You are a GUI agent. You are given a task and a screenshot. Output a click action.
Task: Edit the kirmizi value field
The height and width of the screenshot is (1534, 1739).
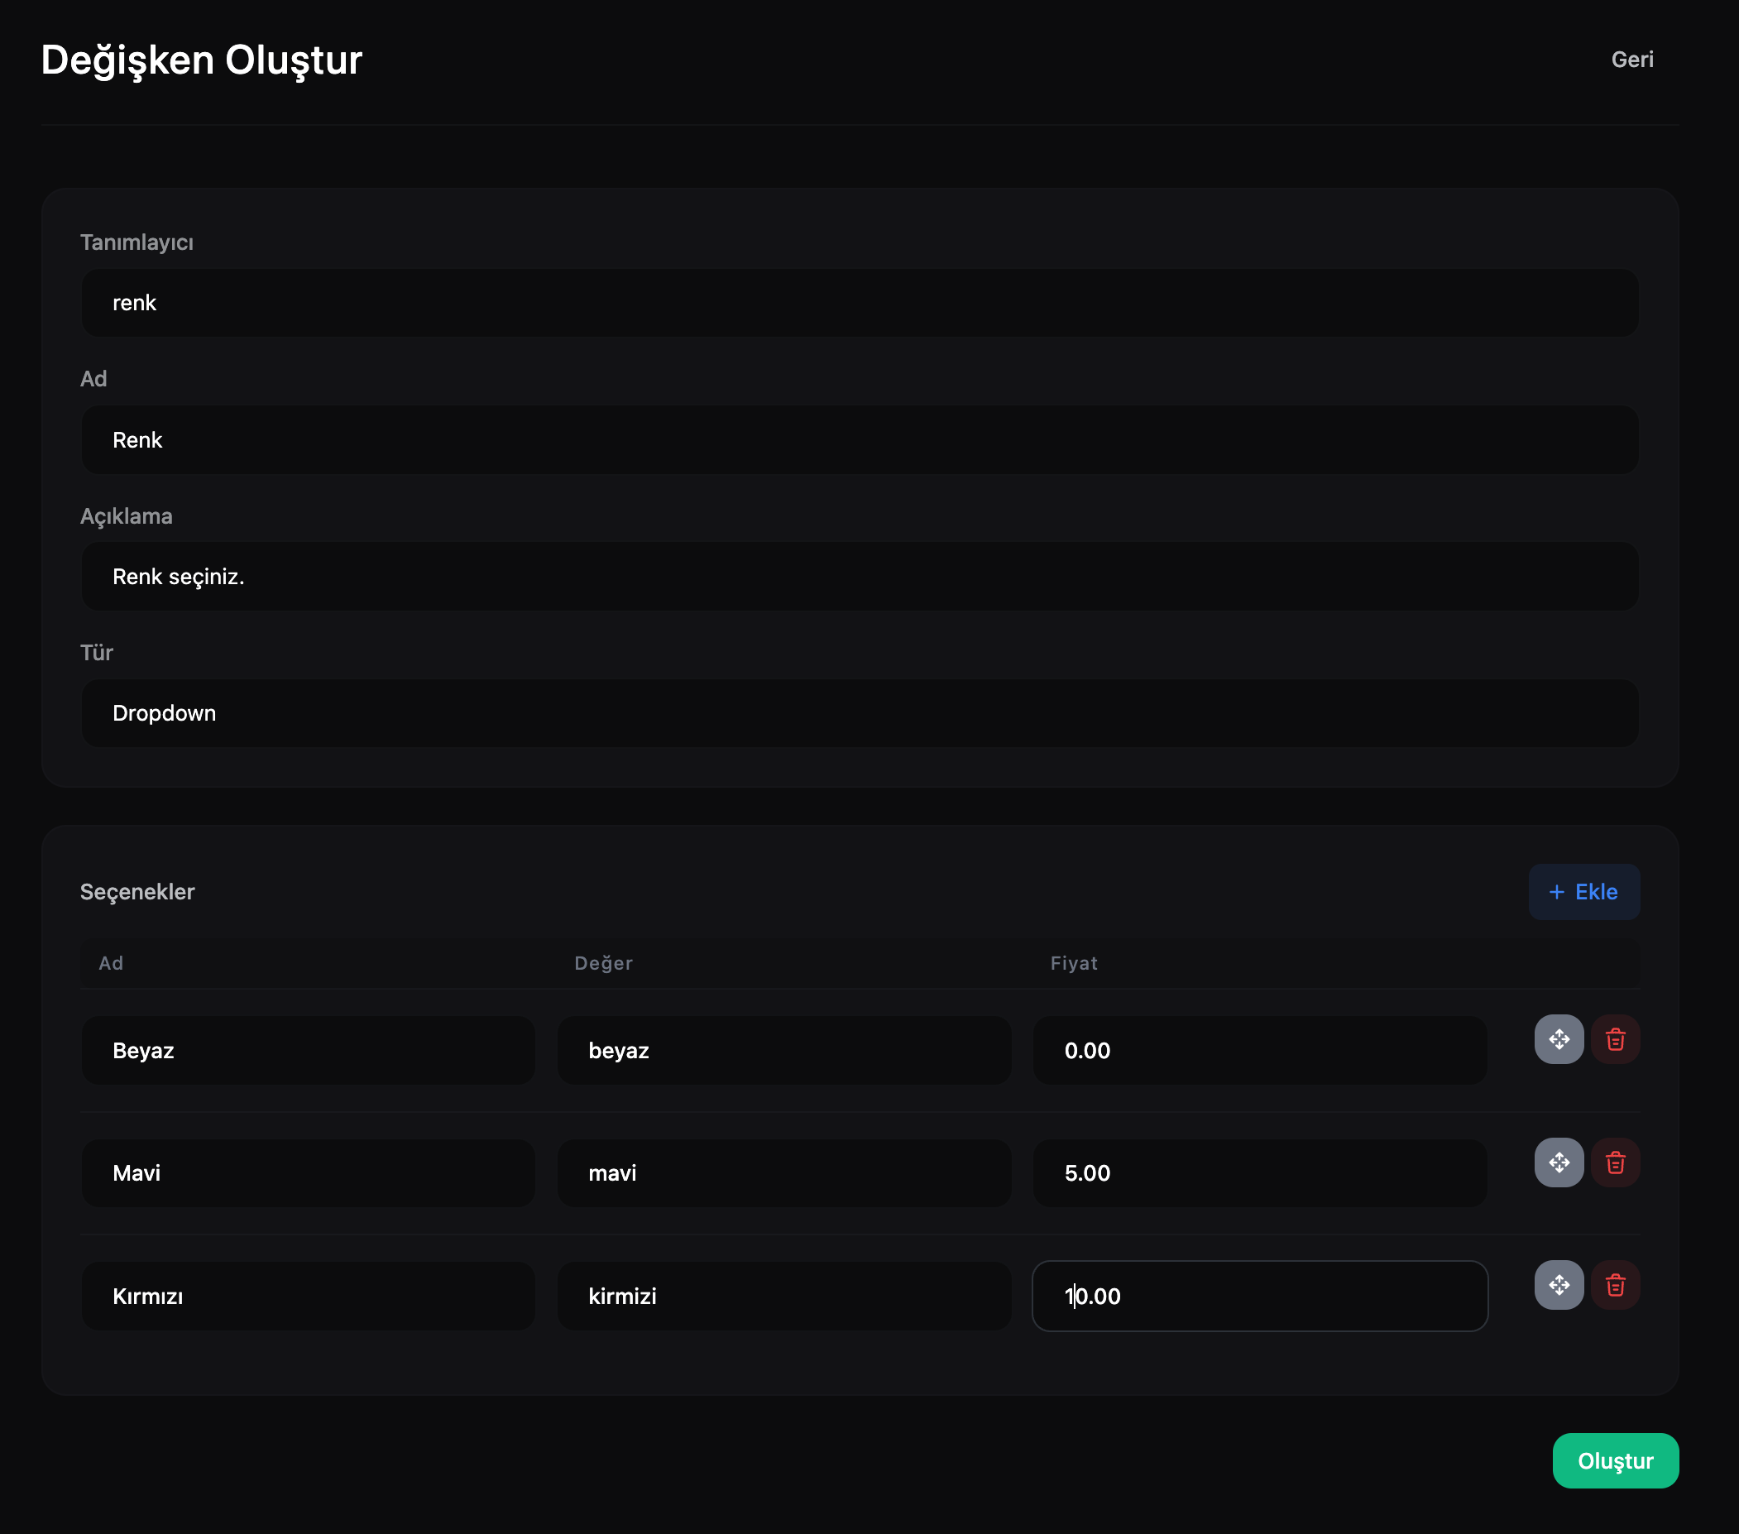tap(783, 1296)
